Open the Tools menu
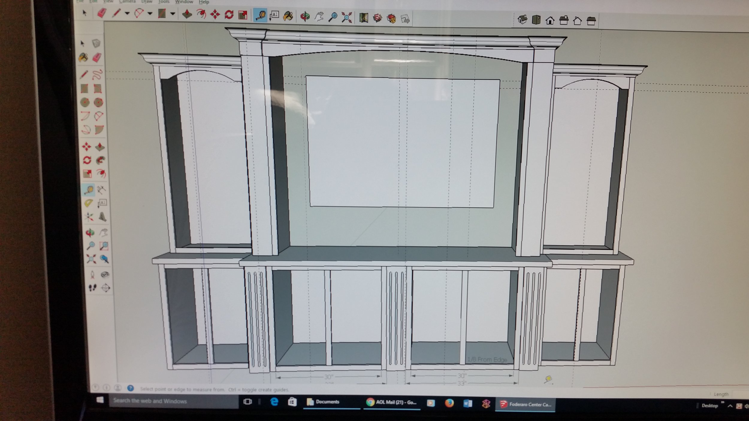 click(164, 1)
